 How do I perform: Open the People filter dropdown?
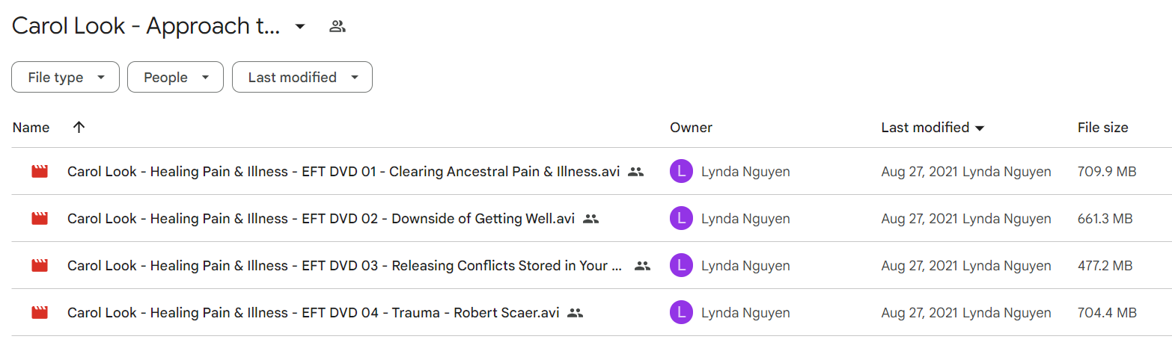click(175, 77)
